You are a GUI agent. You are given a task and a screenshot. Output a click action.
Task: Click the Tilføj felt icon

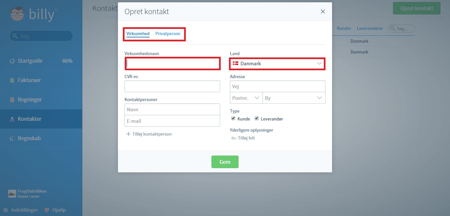click(234, 138)
